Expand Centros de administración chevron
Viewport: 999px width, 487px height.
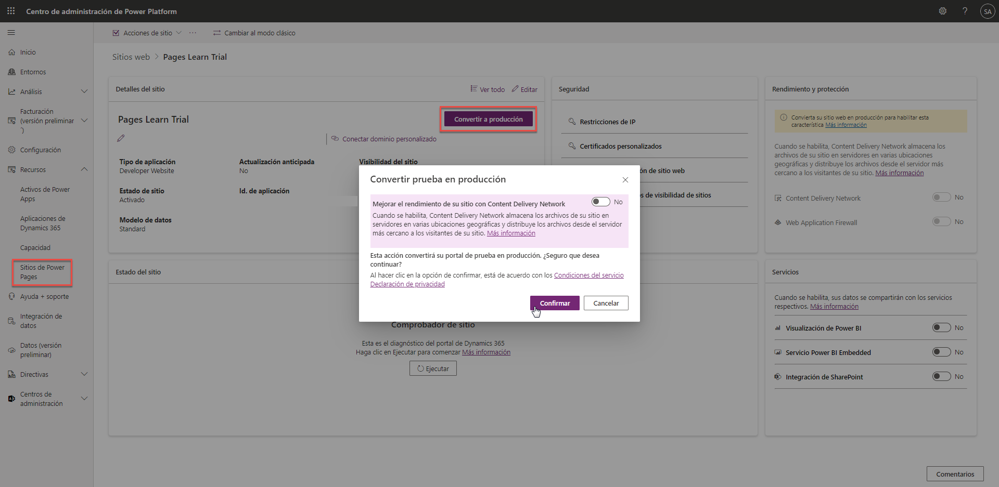[x=84, y=399]
